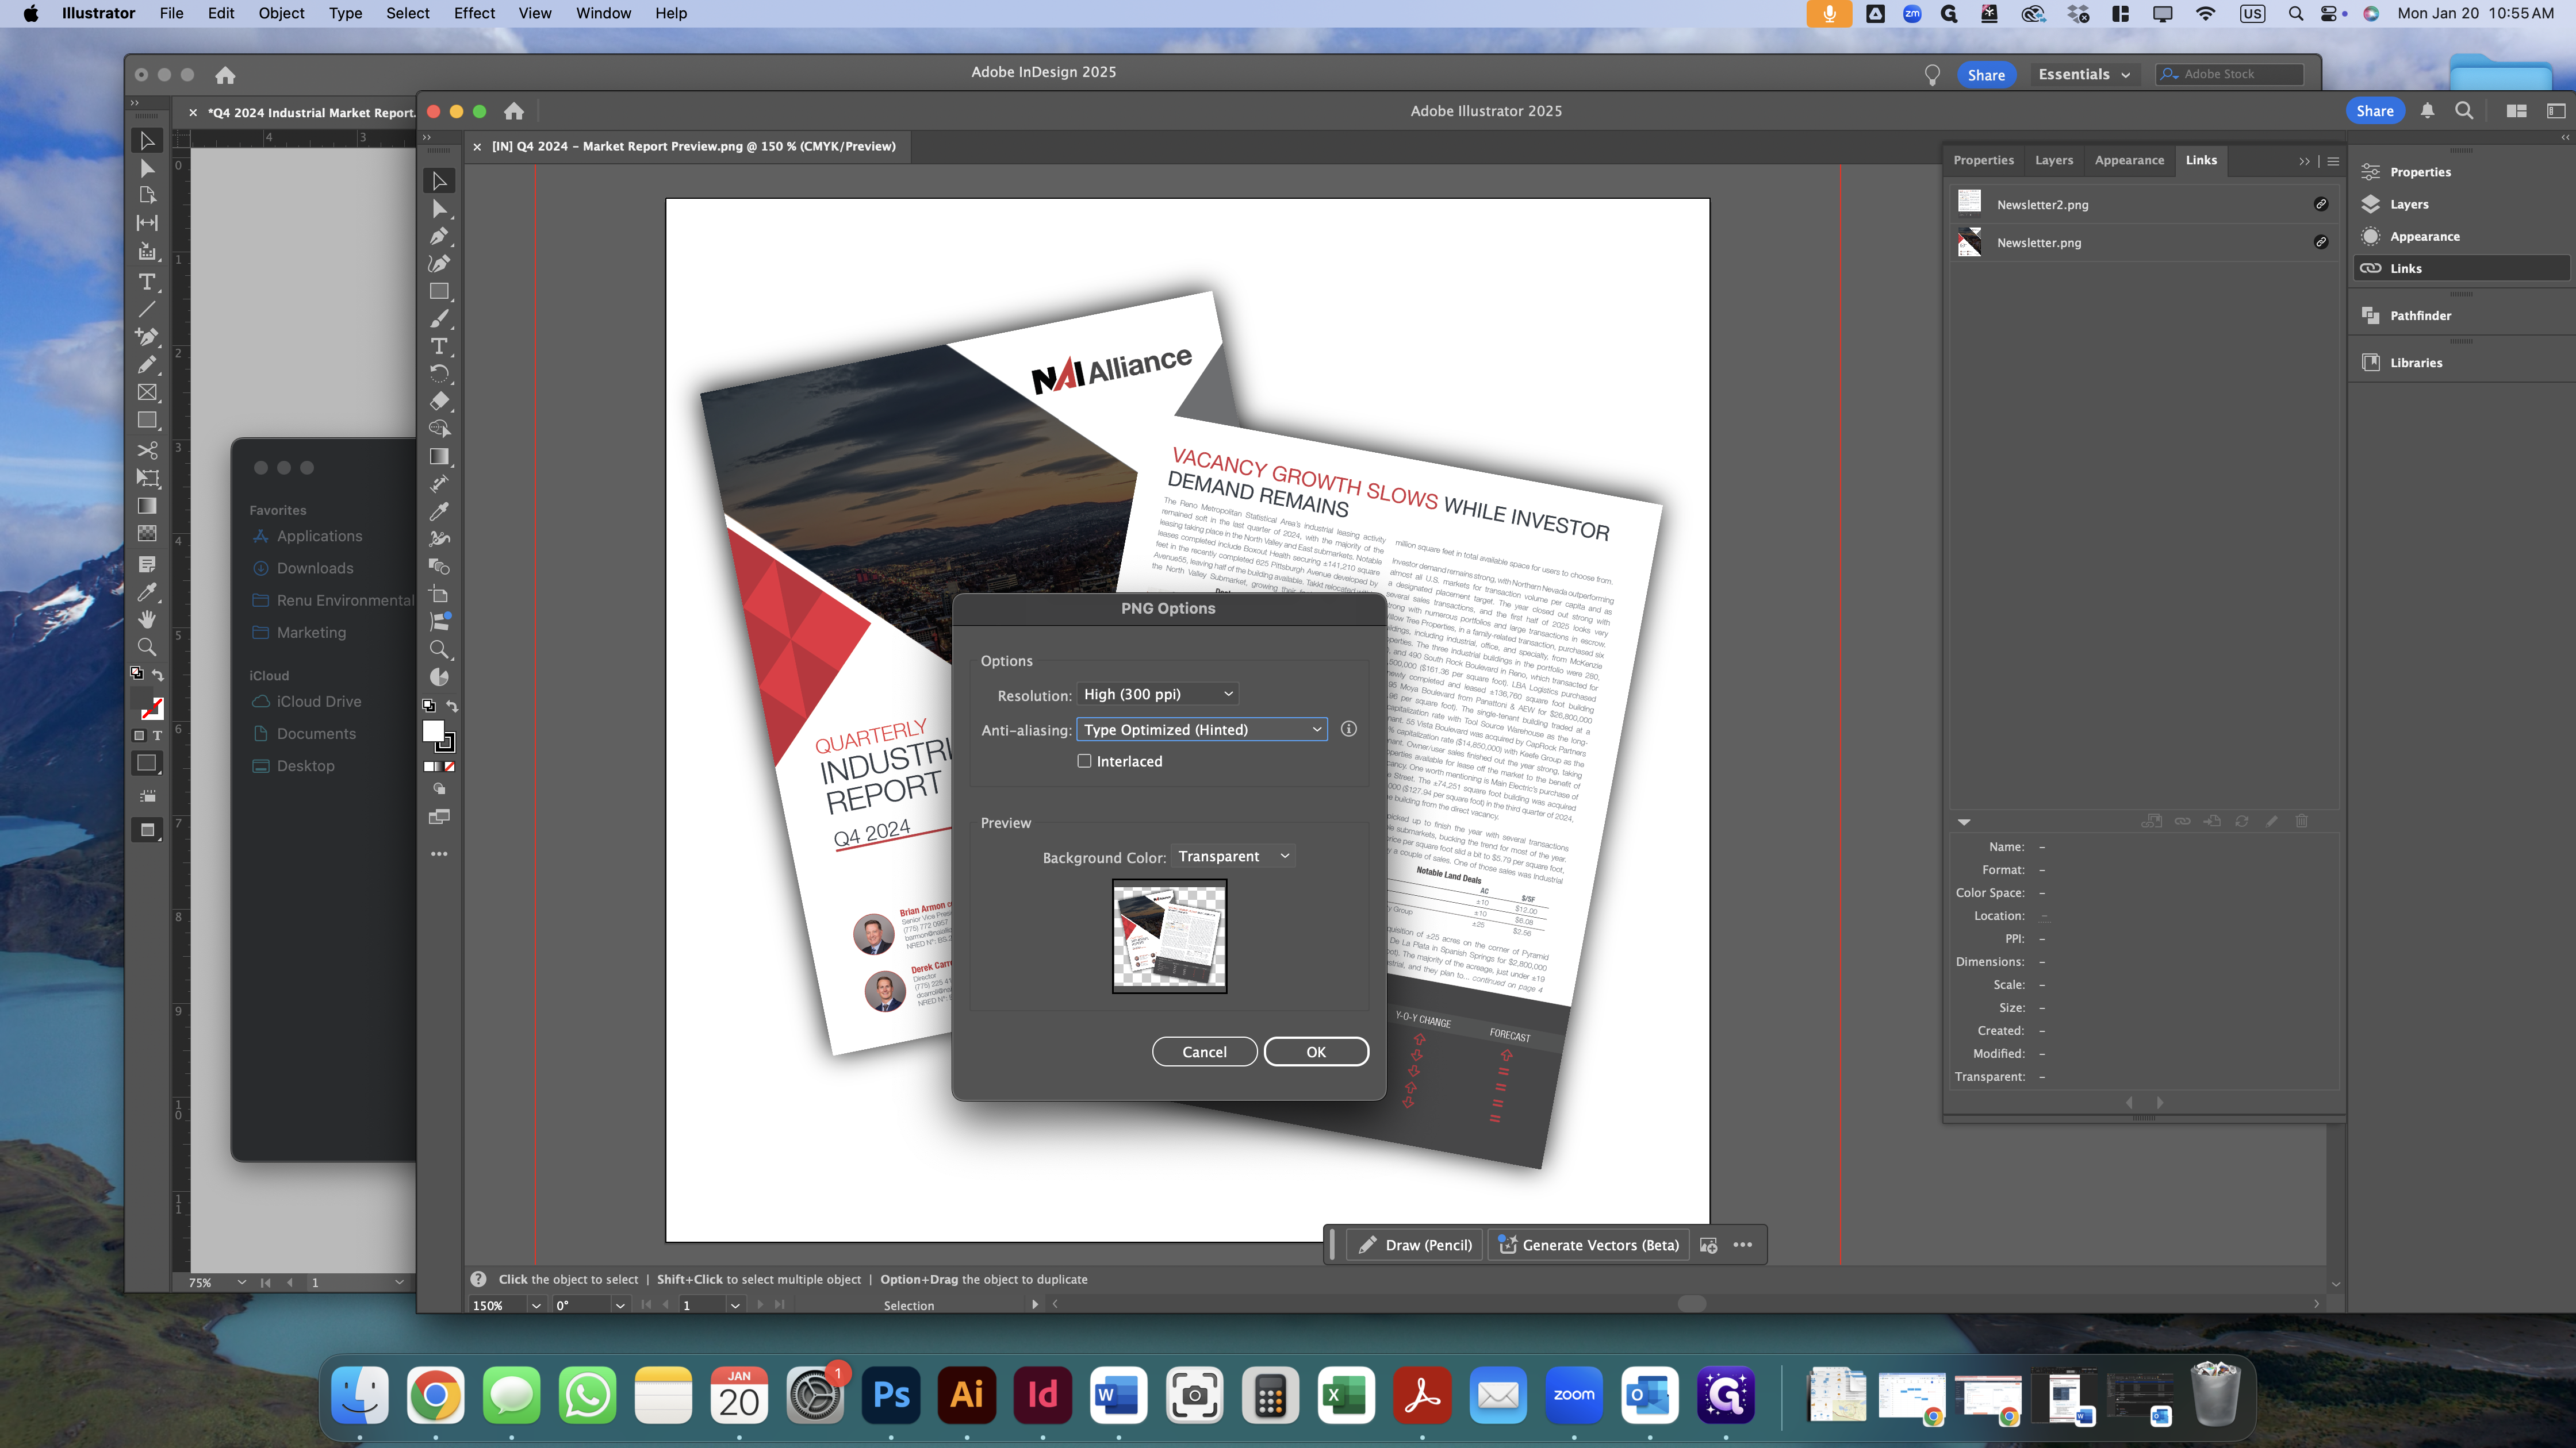Toggle formatting affects text in InDesign
The height and width of the screenshot is (1448, 2576).
[x=157, y=737]
